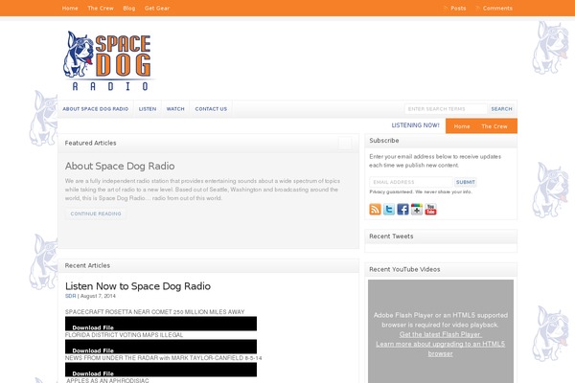This screenshot has width=575, height=383.
Task: Open the Twitter icon under Subscribe
Action: point(389,210)
